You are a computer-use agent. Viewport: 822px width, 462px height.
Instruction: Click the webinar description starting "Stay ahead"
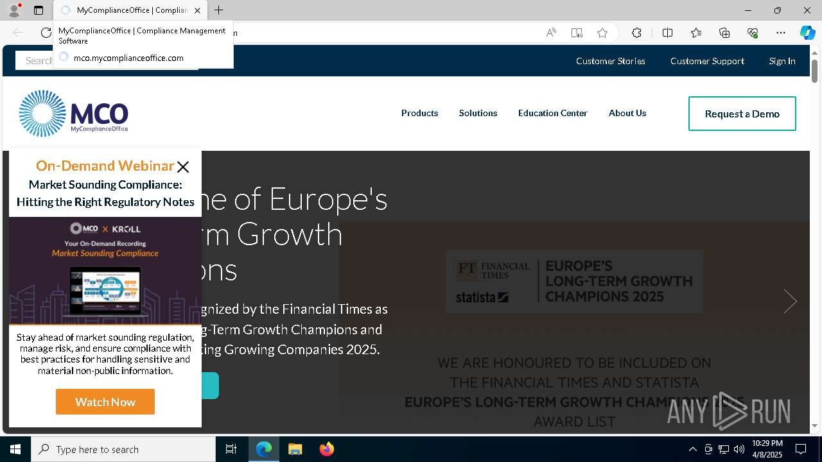(105, 354)
